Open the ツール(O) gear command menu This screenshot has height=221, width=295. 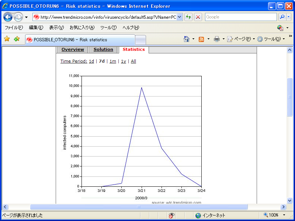point(271,39)
